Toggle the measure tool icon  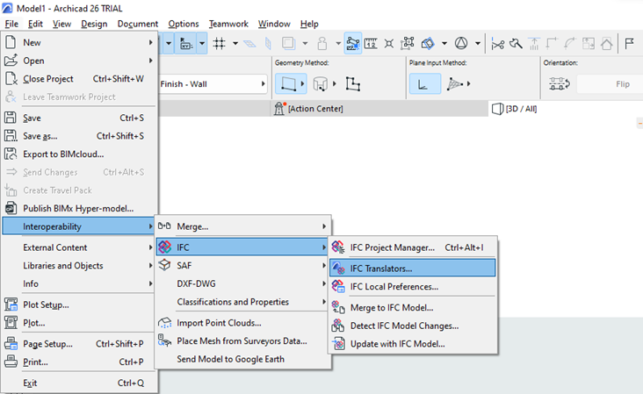(x=371, y=43)
